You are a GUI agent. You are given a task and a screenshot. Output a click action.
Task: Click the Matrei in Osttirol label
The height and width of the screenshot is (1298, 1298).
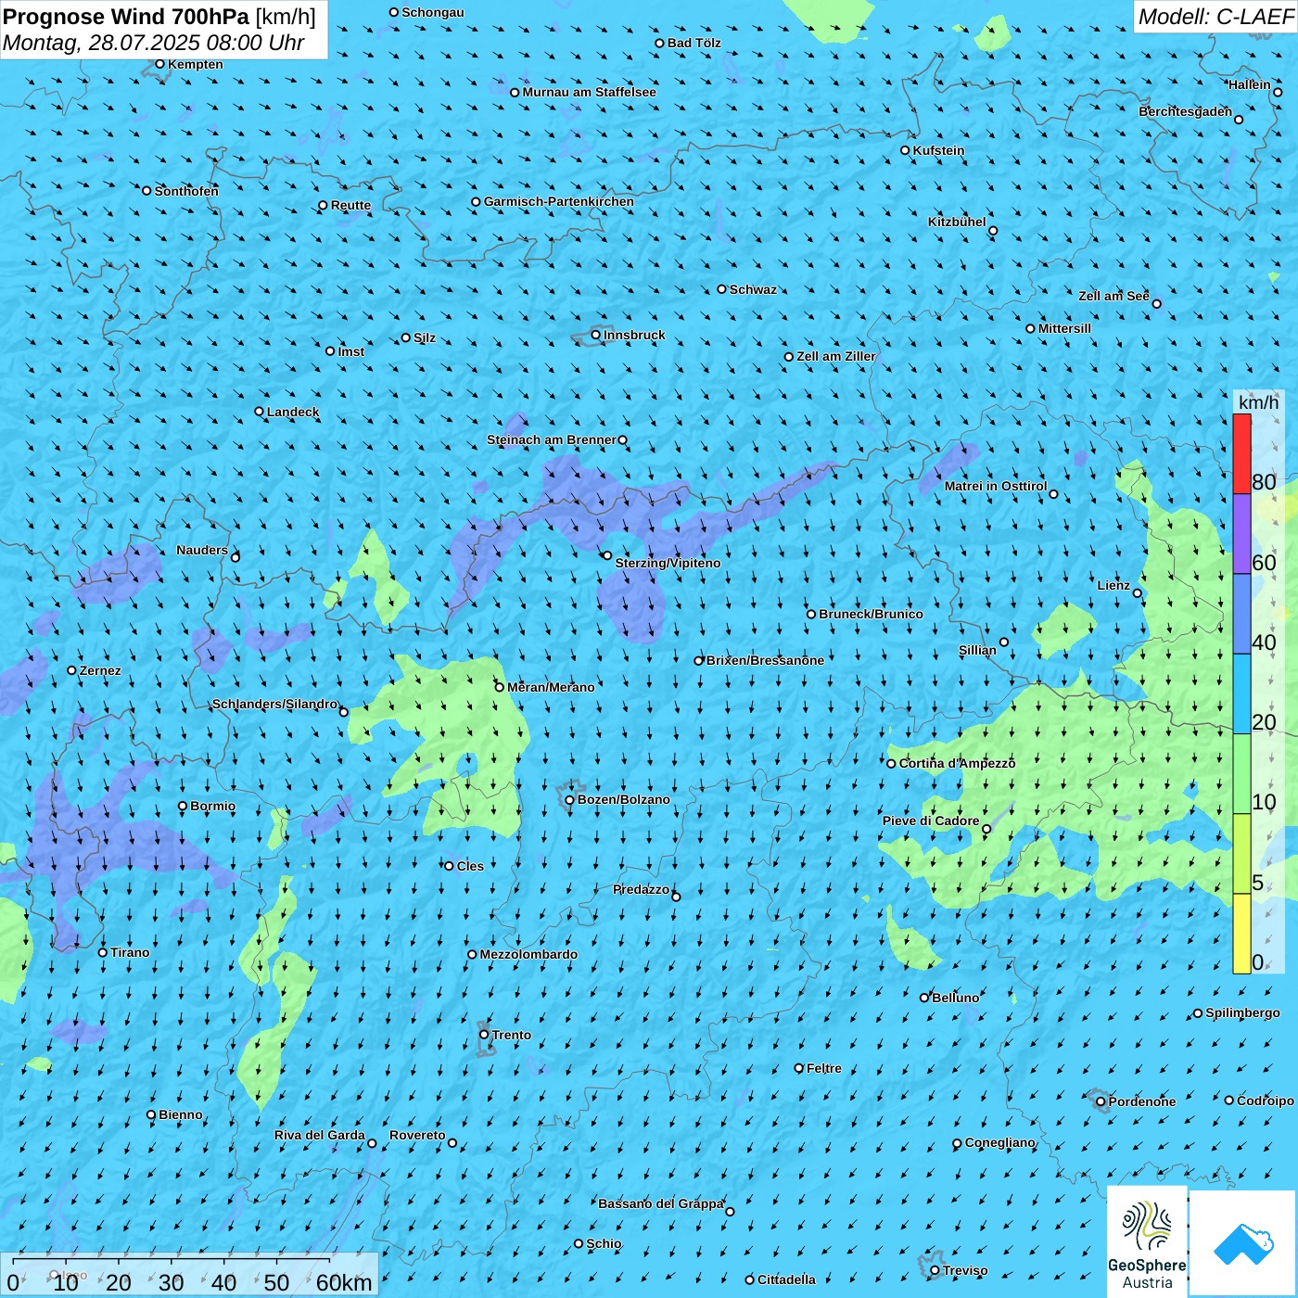click(996, 486)
